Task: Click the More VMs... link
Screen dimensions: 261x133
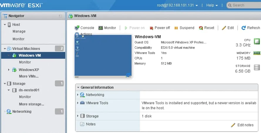Action: tap(29, 76)
